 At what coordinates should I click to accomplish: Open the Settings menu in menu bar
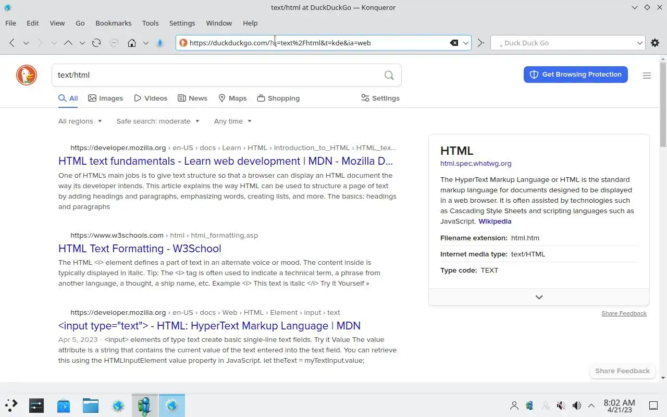pyautogui.click(x=182, y=23)
